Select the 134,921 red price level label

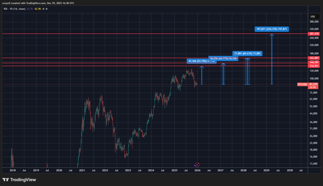click(x=314, y=66)
